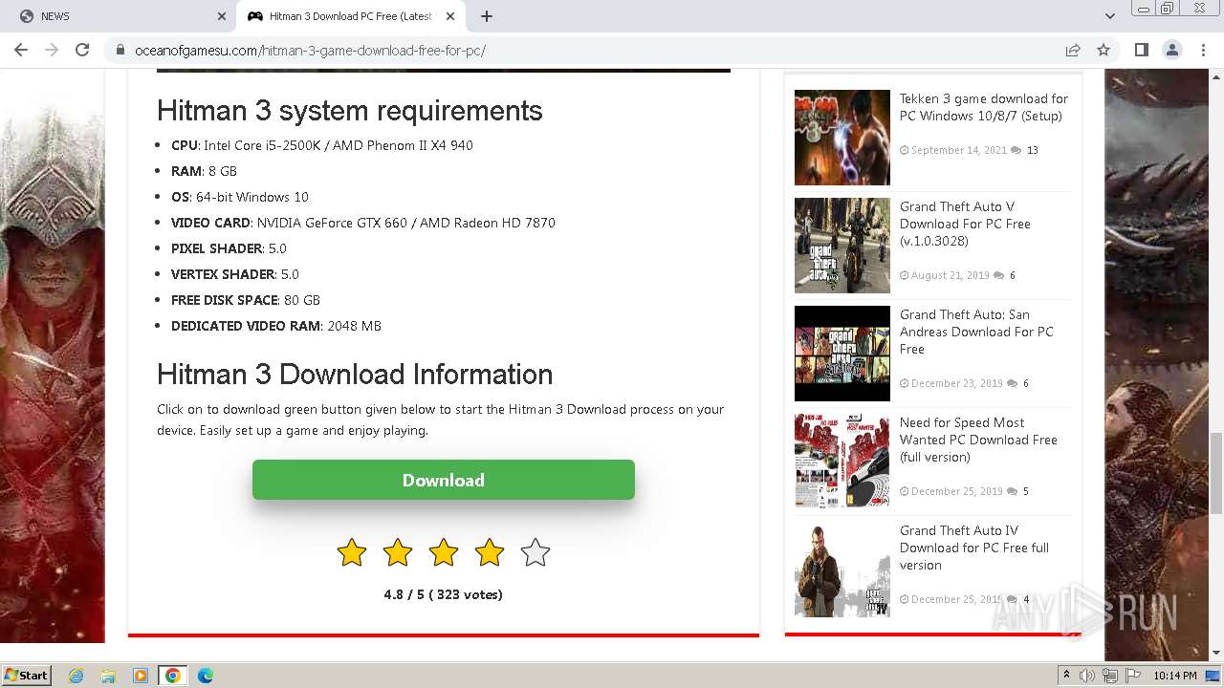Close the Hitman 3 Download tab

(x=450, y=16)
